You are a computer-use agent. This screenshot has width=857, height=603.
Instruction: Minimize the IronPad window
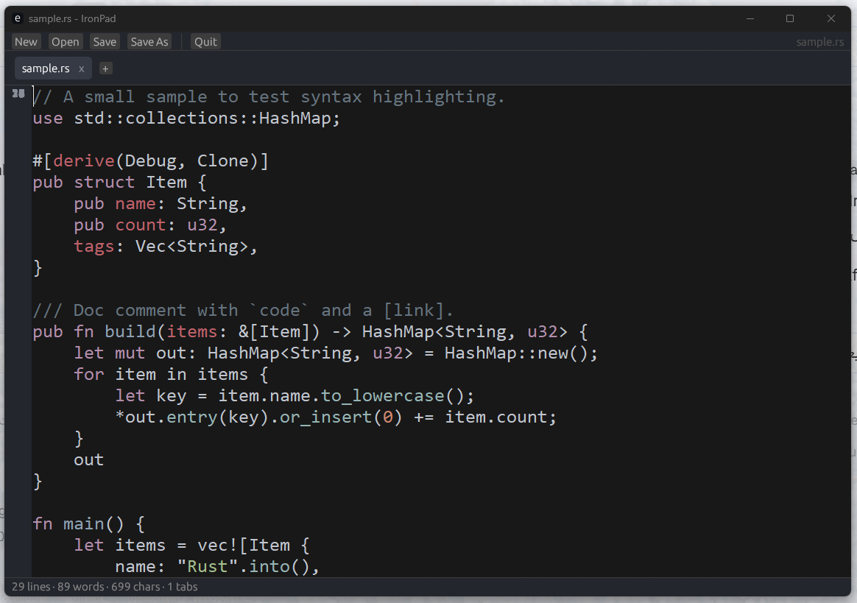click(750, 18)
